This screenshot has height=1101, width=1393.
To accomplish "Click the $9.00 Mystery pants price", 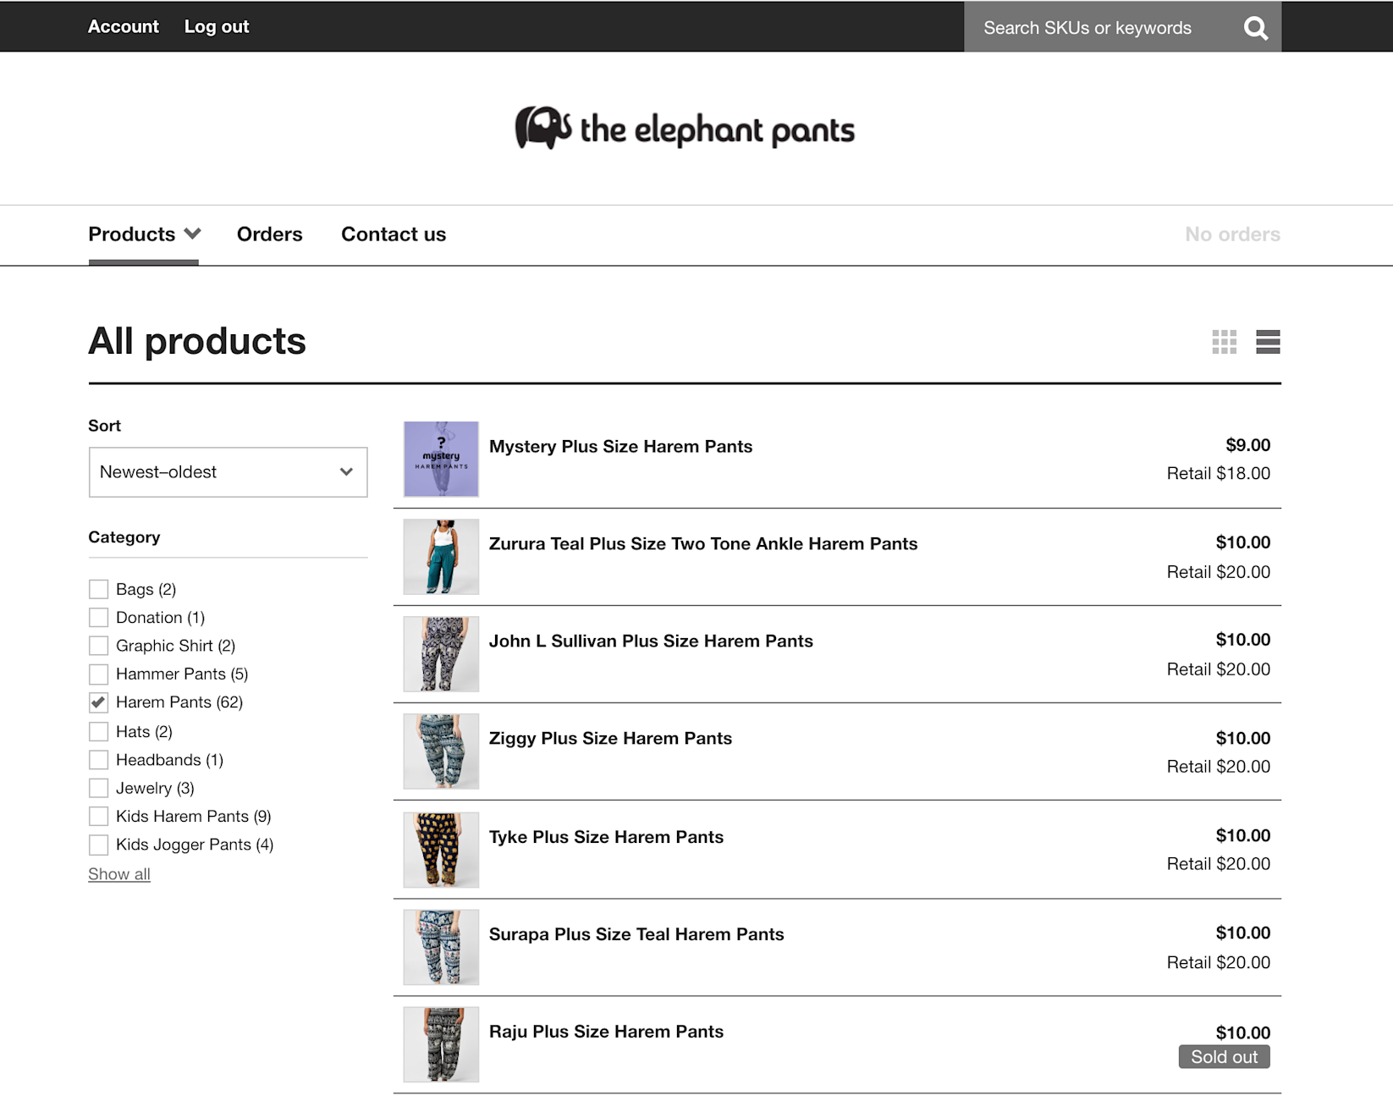I will 1248,445.
